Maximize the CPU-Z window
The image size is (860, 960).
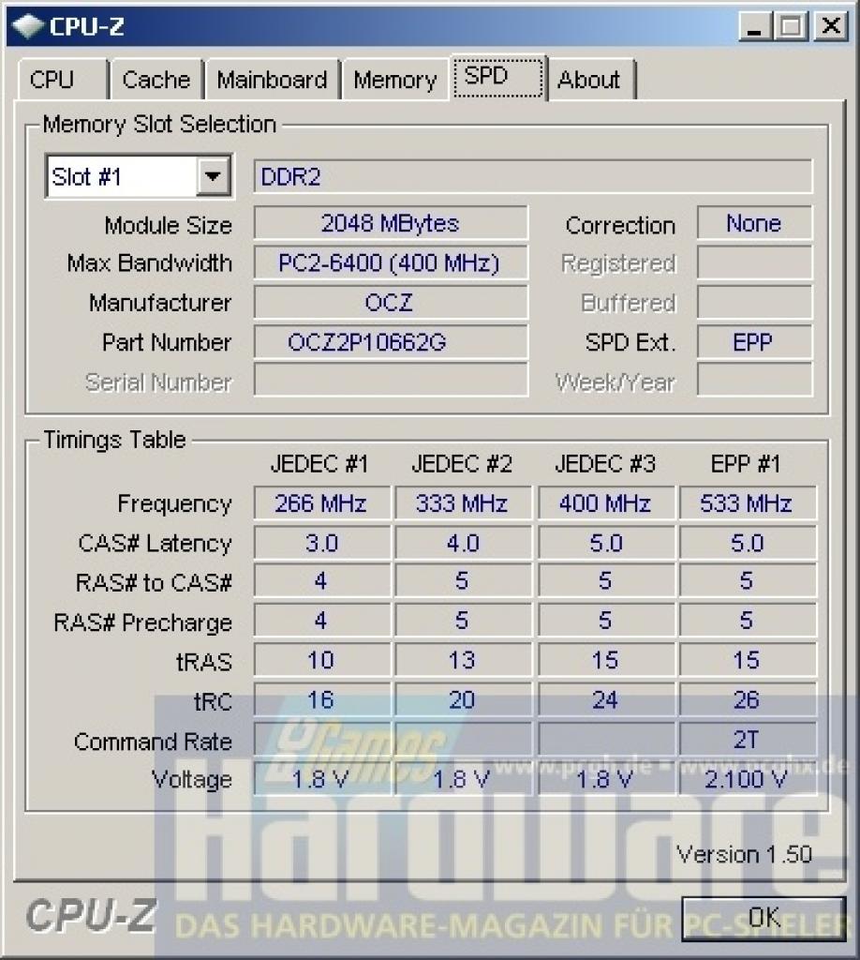[791, 26]
